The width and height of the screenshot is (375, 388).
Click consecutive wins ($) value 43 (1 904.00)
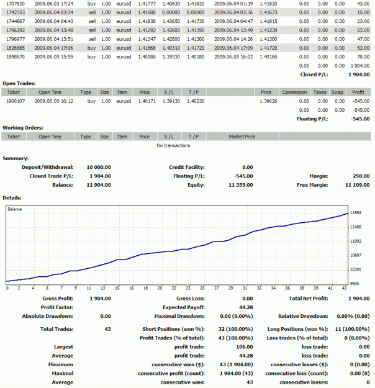coord(236,365)
